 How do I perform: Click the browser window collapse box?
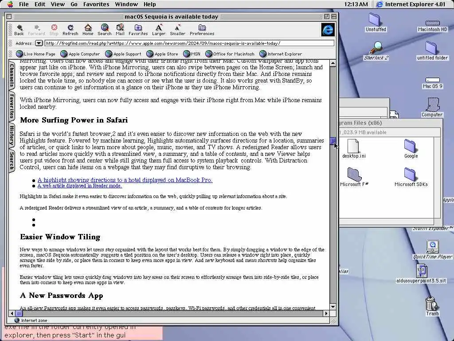click(333, 16)
